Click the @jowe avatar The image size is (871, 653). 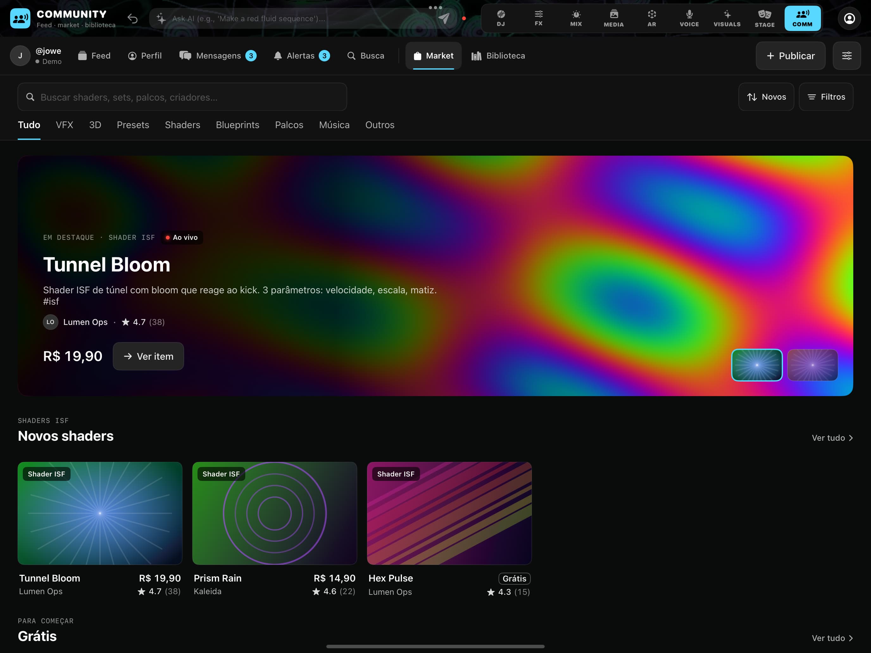click(x=20, y=55)
